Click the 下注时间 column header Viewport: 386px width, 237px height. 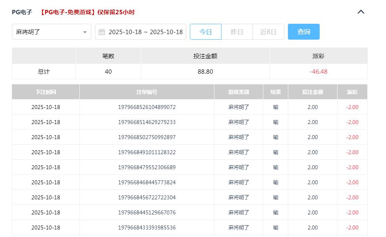pos(45,92)
